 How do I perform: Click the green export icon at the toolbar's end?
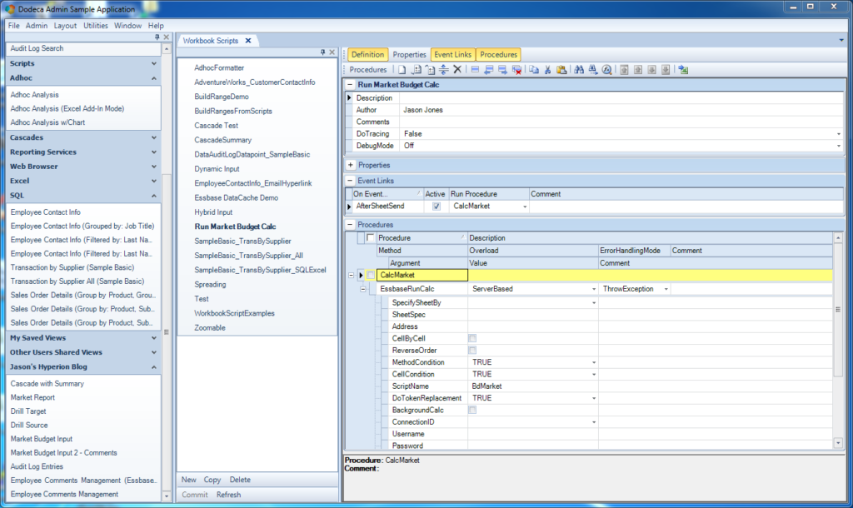[683, 69]
